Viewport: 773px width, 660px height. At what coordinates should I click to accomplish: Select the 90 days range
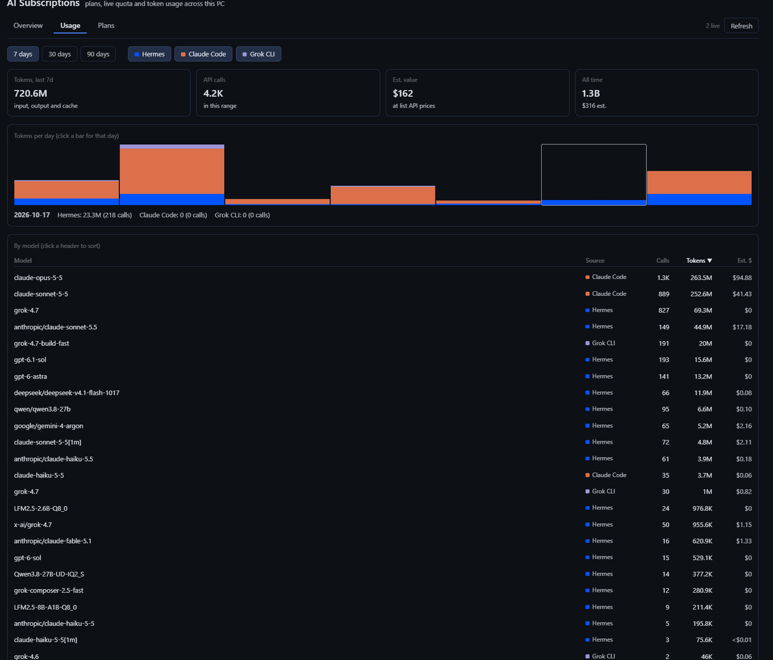[98, 54]
